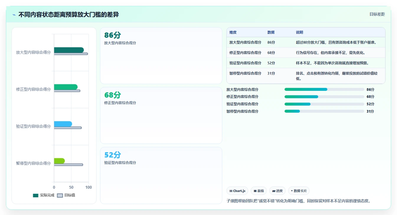Click the lightning icon beside the title
The height and width of the screenshot is (215, 397).
tap(14, 15)
